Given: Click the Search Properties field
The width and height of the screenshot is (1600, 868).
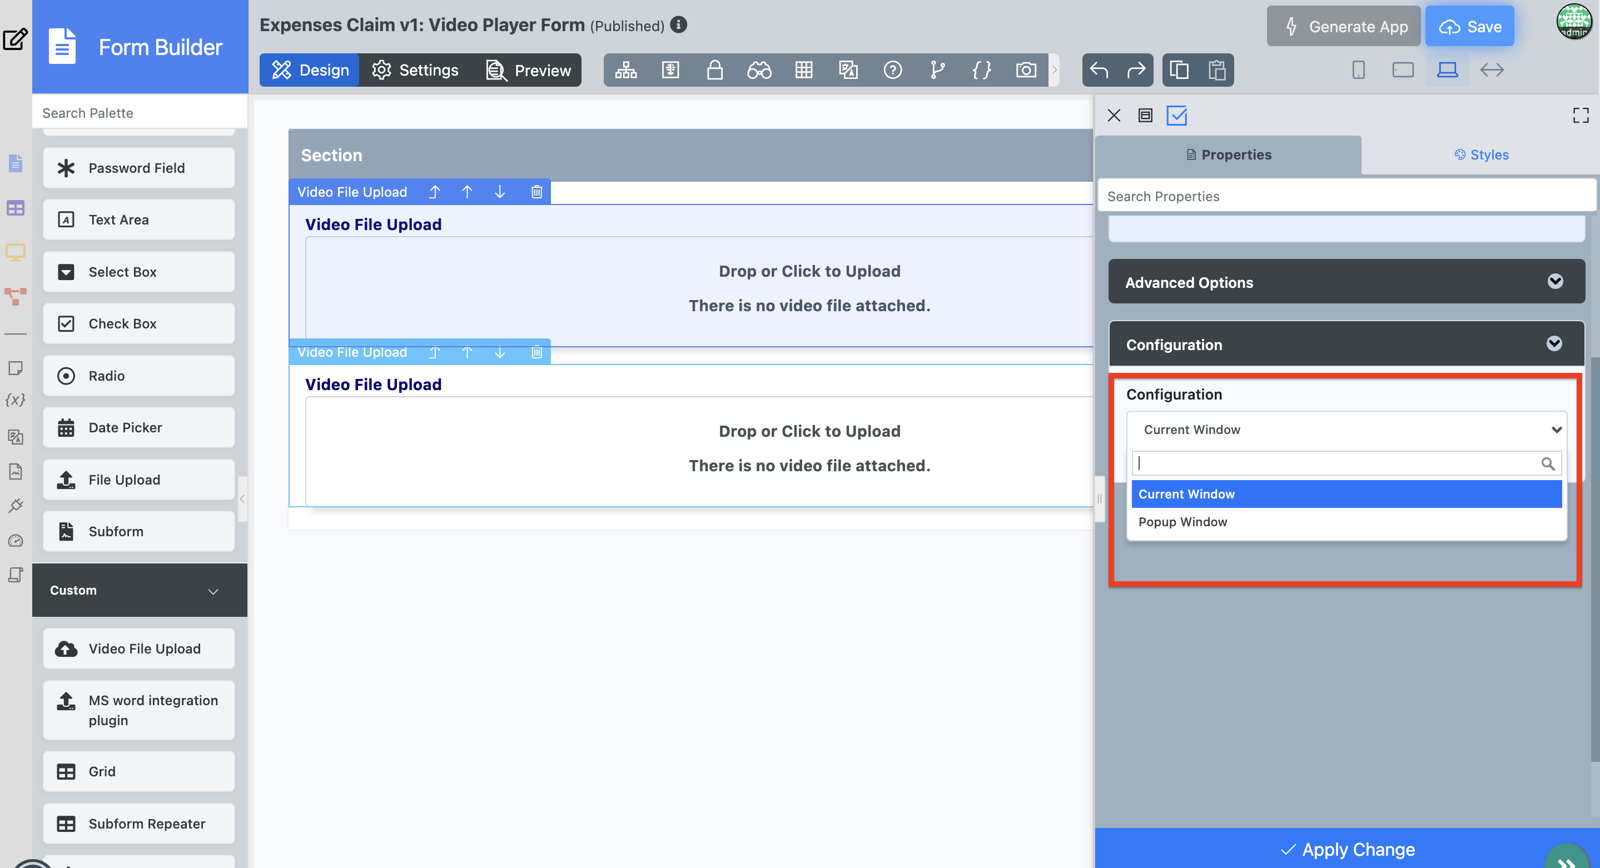Looking at the screenshot, I should pos(1346,196).
